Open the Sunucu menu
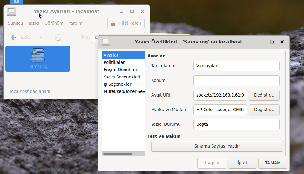Image resolution: width=304 pixels, height=174 pixels. [15, 23]
